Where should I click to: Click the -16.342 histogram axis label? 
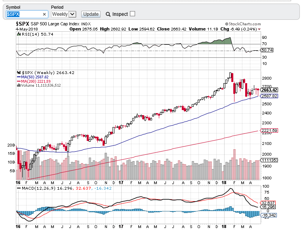tap(269, 215)
